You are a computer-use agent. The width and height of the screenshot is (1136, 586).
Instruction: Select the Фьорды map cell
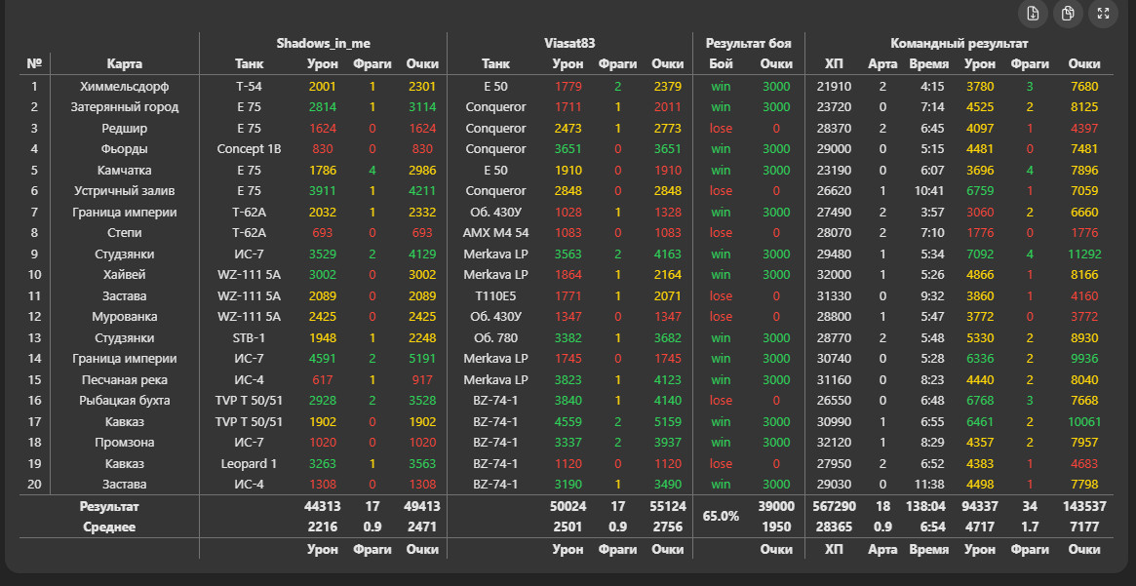pyautogui.click(x=125, y=149)
